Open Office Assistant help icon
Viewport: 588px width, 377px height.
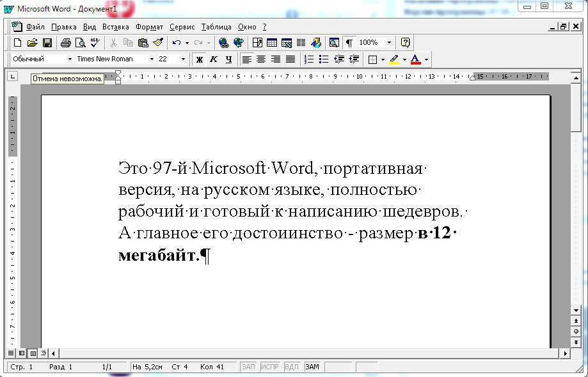(x=405, y=43)
